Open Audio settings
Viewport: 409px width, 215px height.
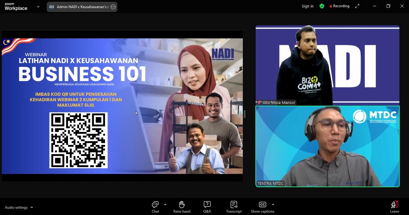[16, 208]
